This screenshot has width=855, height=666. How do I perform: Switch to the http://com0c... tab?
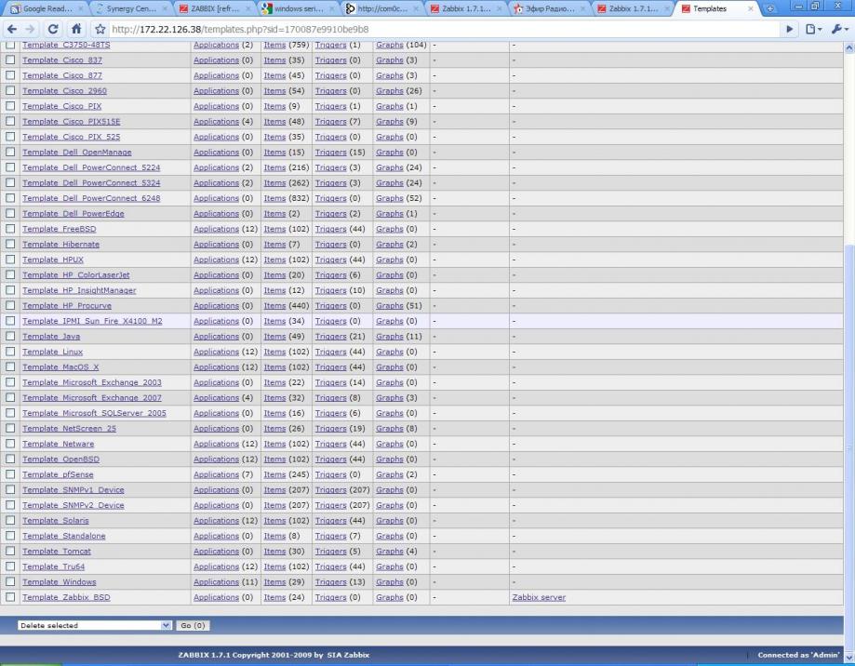tap(381, 8)
